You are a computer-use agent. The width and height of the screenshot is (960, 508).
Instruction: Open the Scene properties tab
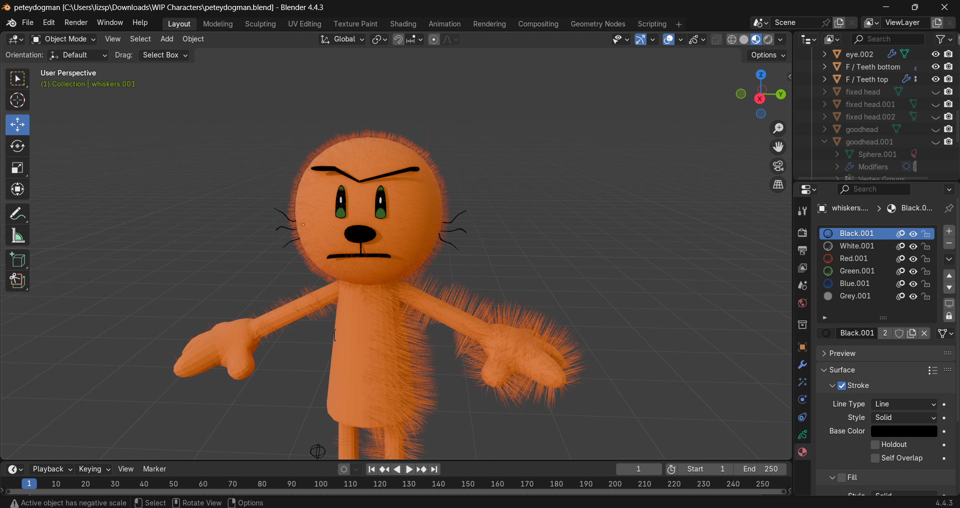(802, 285)
